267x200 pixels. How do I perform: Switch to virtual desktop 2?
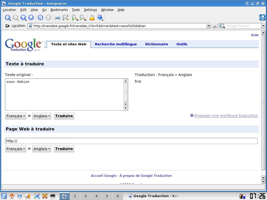pyautogui.click(x=75, y=196)
